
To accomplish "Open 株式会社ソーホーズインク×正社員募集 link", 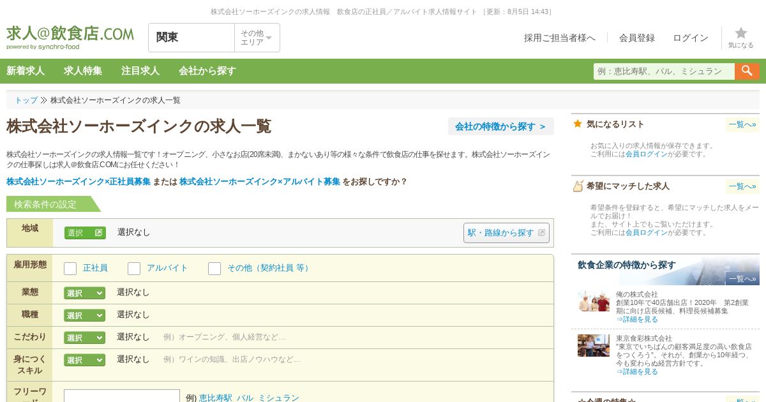I will 79,181.
